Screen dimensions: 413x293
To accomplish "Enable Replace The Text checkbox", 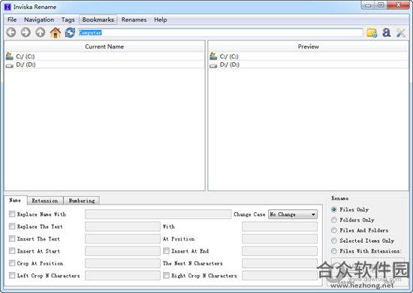I will [x=12, y=226].
